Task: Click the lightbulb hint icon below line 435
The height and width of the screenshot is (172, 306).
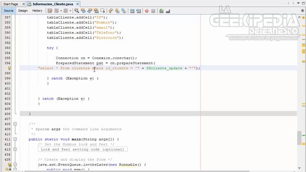Action: (10, 164)
